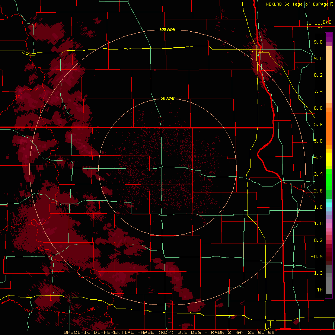Viewport: 335px width, 335px height.
Task: Click the 9.8 scale value
Action: point(318,42)
